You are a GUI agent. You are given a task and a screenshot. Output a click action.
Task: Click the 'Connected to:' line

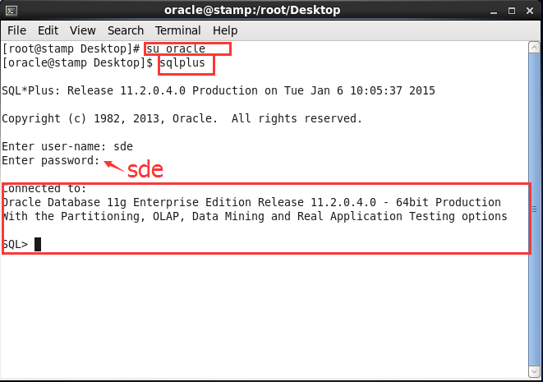[44, 188]
